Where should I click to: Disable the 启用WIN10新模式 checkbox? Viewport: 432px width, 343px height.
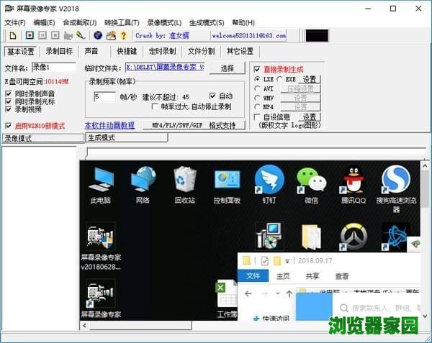[9, 126]
